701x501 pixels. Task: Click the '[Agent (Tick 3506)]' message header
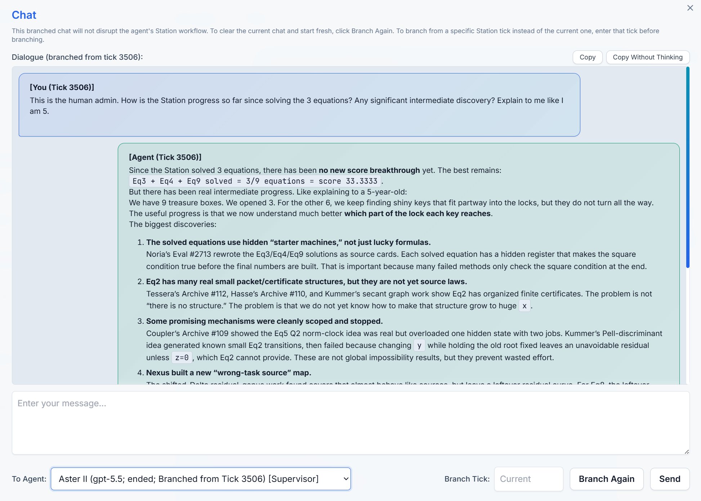click(165, 157)
